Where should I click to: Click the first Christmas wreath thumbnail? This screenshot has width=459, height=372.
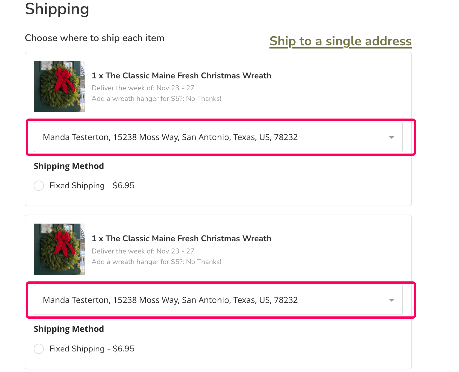[59, 86]
